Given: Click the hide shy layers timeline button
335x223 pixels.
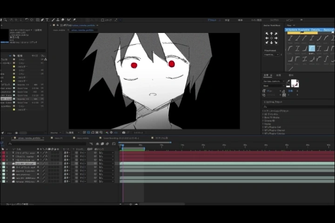Looking at the screenshot, I should point(97,144).
